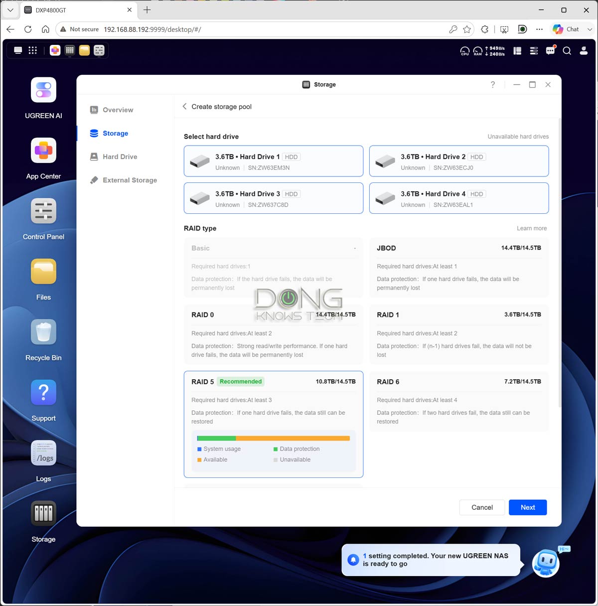Choose the JBOD RAID type
Screen dimensions: 598x606
(x=459, y=268)
